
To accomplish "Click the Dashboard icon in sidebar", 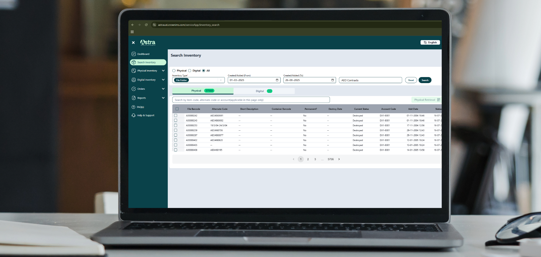I will (134, 54).
